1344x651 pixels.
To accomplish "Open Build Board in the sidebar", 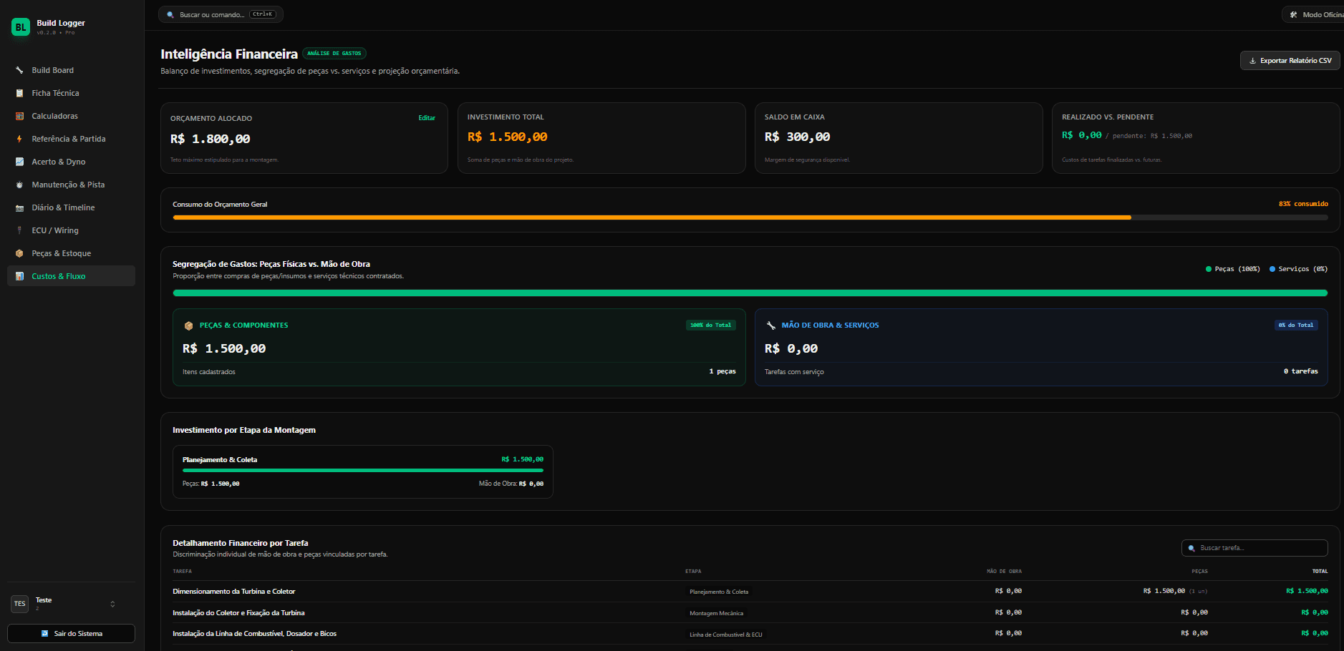I will 71,70.
